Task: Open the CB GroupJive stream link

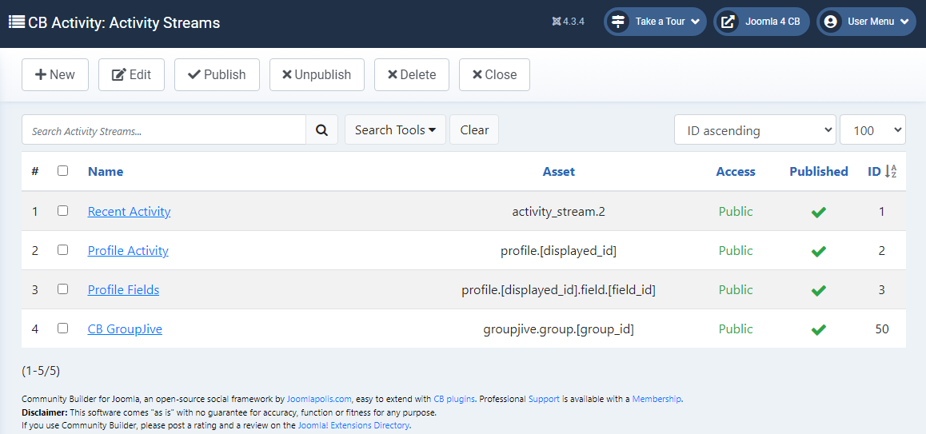Action: pyautogui.click(x=125, y=328)
